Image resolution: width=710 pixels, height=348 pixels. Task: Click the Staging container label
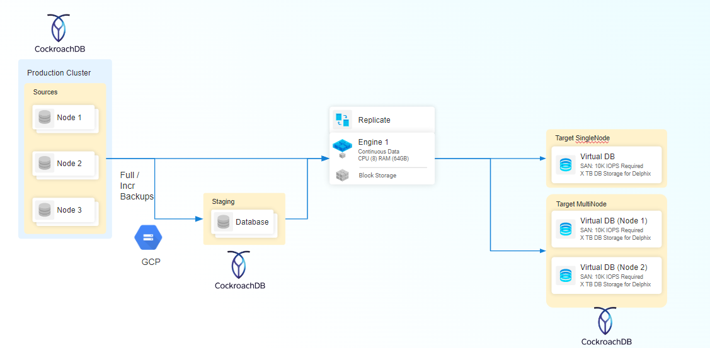point(223,201)
